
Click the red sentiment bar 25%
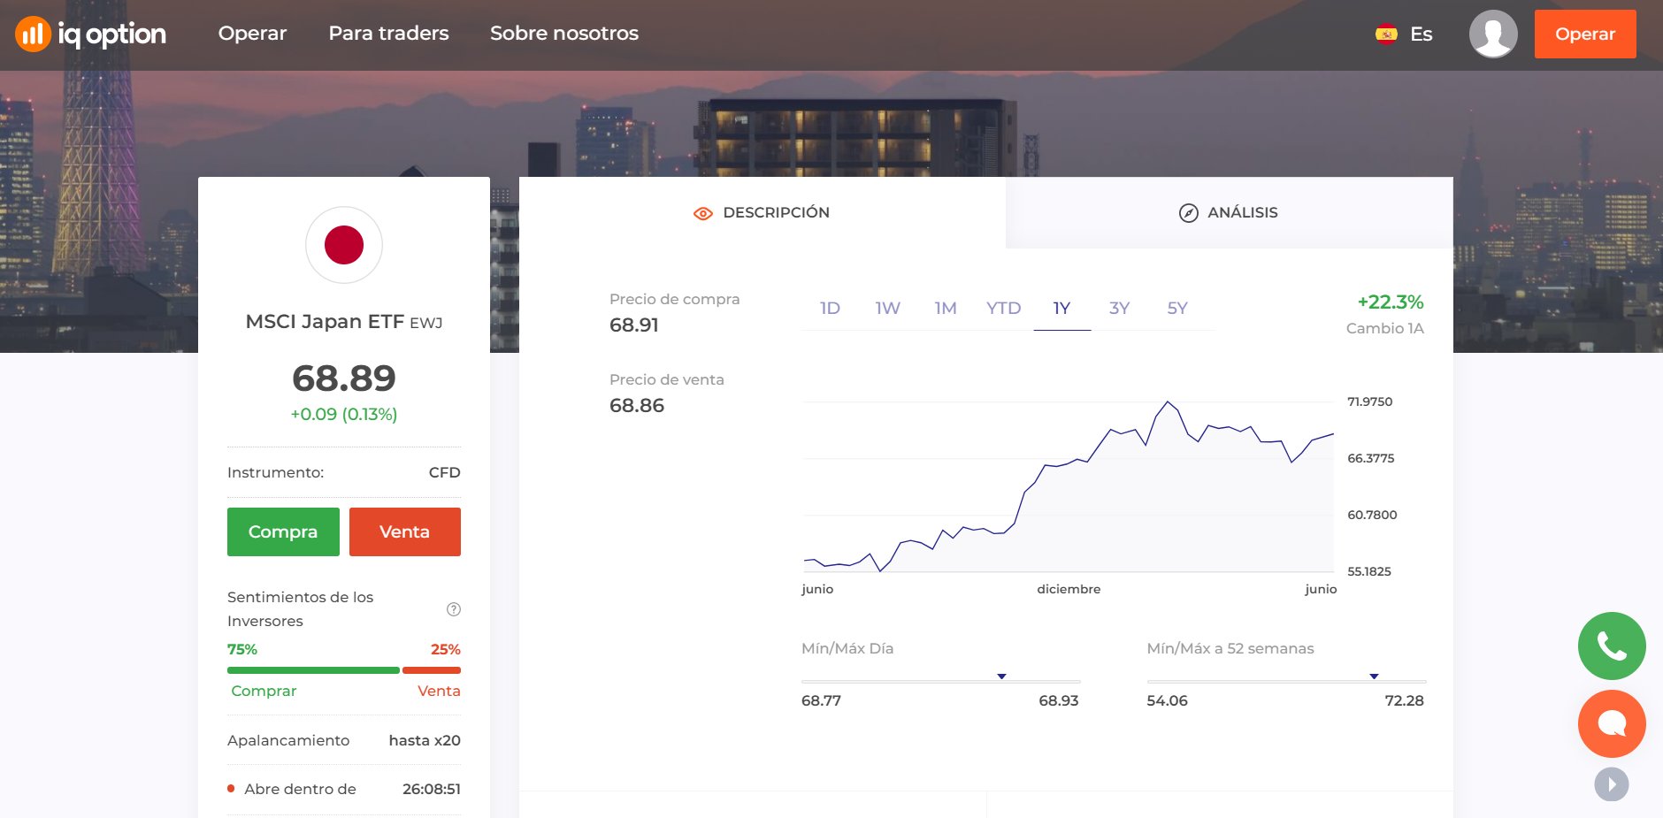point(432,670)
